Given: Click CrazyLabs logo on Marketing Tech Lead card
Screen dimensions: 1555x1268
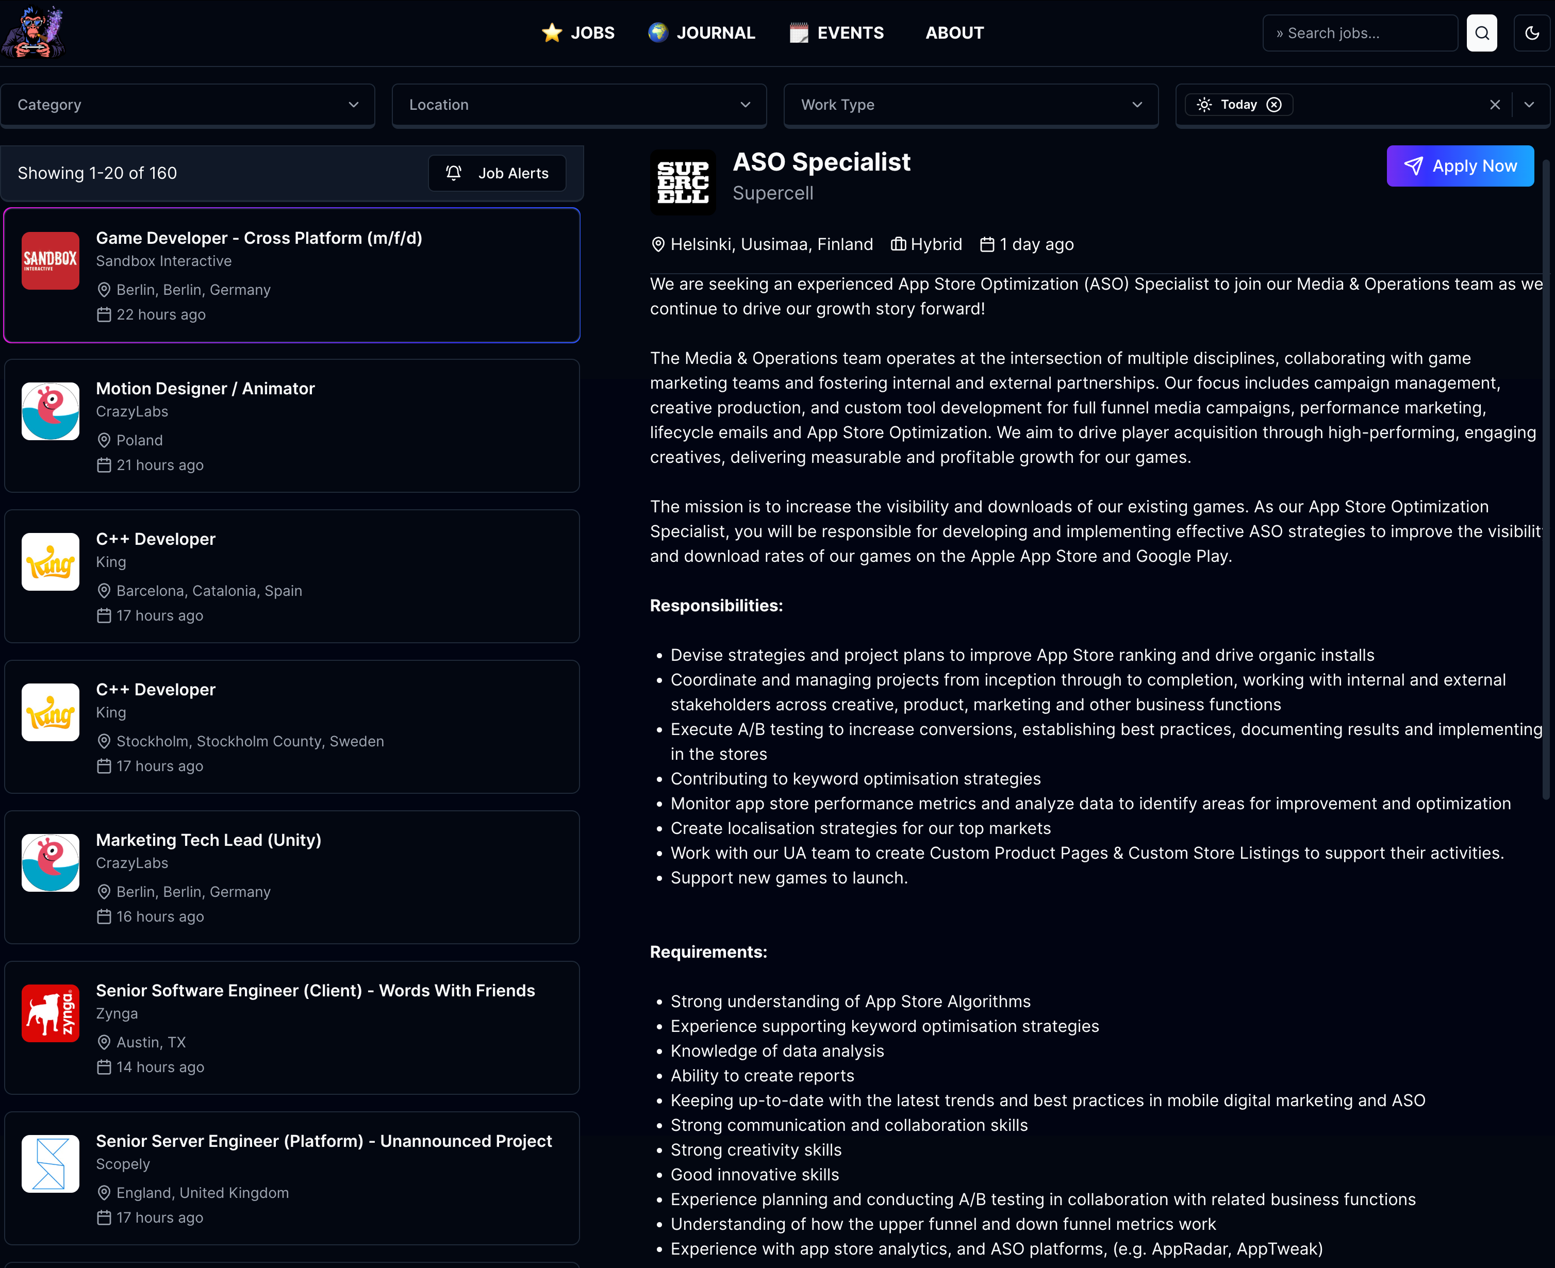Looking at the screenshot, I should 51,863.
